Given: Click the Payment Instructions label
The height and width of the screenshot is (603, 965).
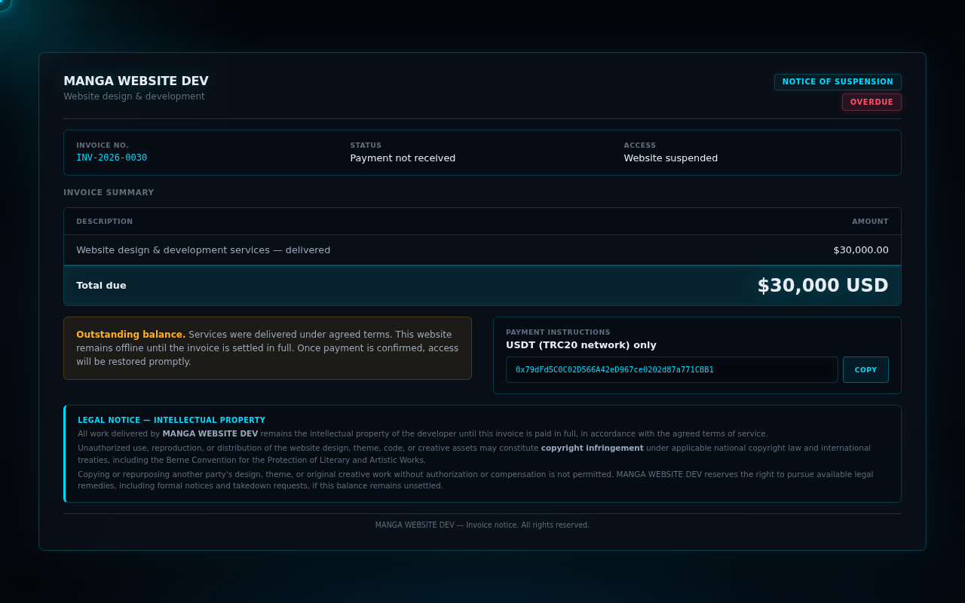Looking at the screenshot, I should [558, 332].
